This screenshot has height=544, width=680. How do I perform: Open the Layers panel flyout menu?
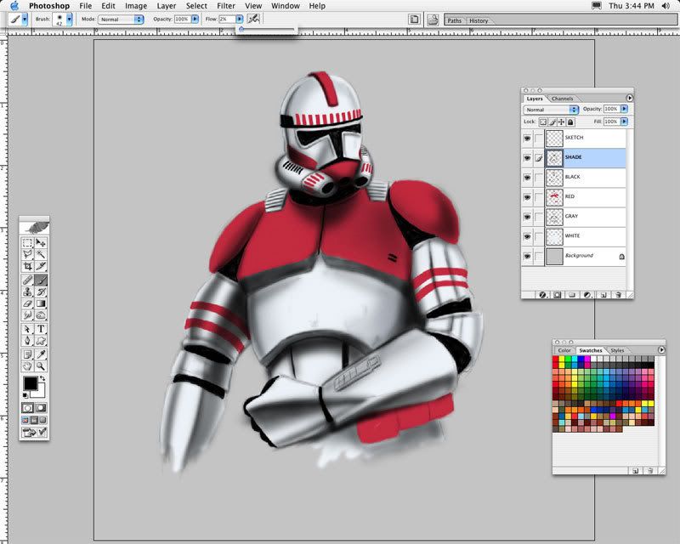pyautogui.click(x=629, y=98)
